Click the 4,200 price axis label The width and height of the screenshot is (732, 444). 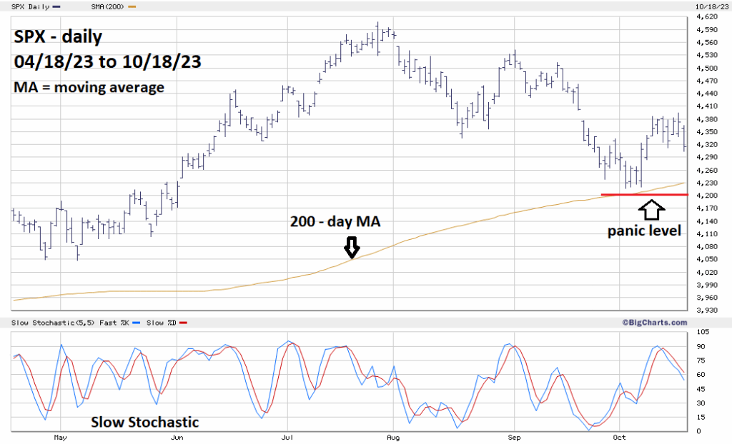[x=706, y=196]
